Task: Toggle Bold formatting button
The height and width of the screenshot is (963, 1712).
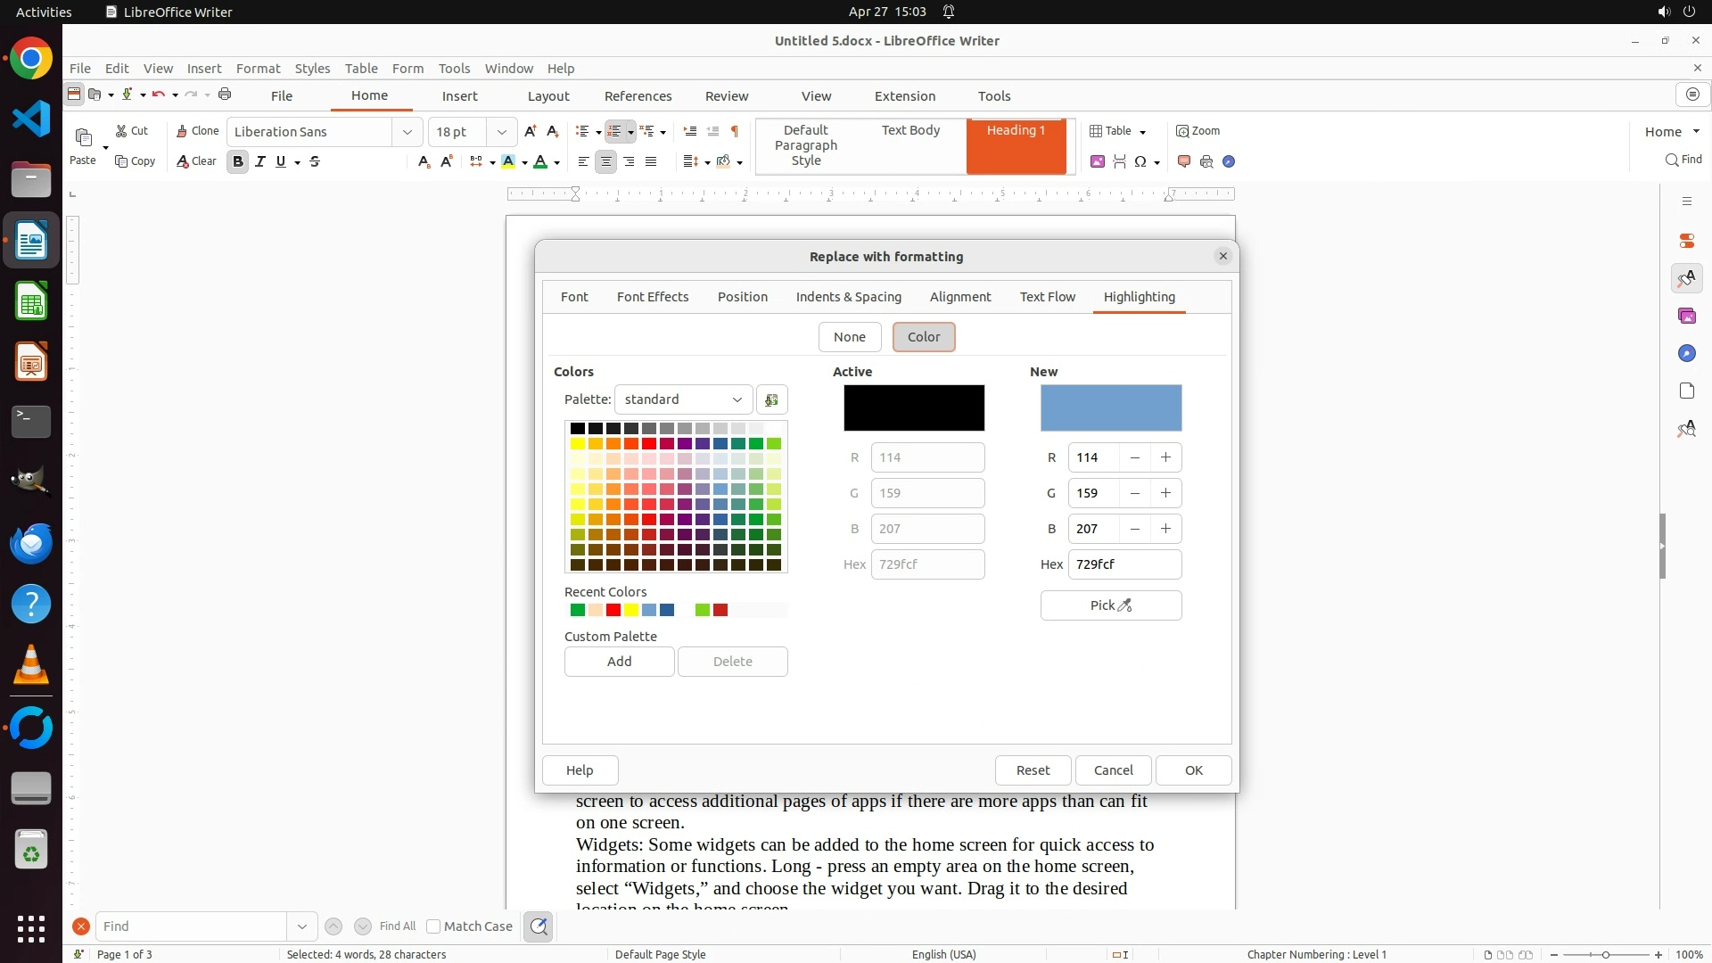Action: click(x=237, y=161)
